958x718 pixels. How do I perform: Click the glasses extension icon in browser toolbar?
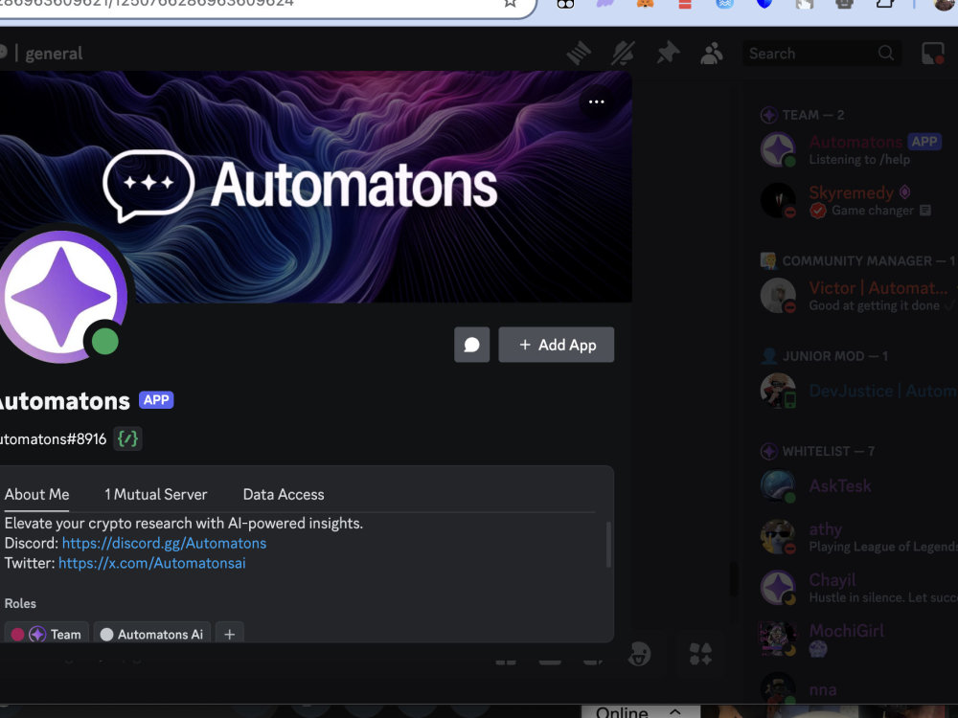tap(566, 4)
